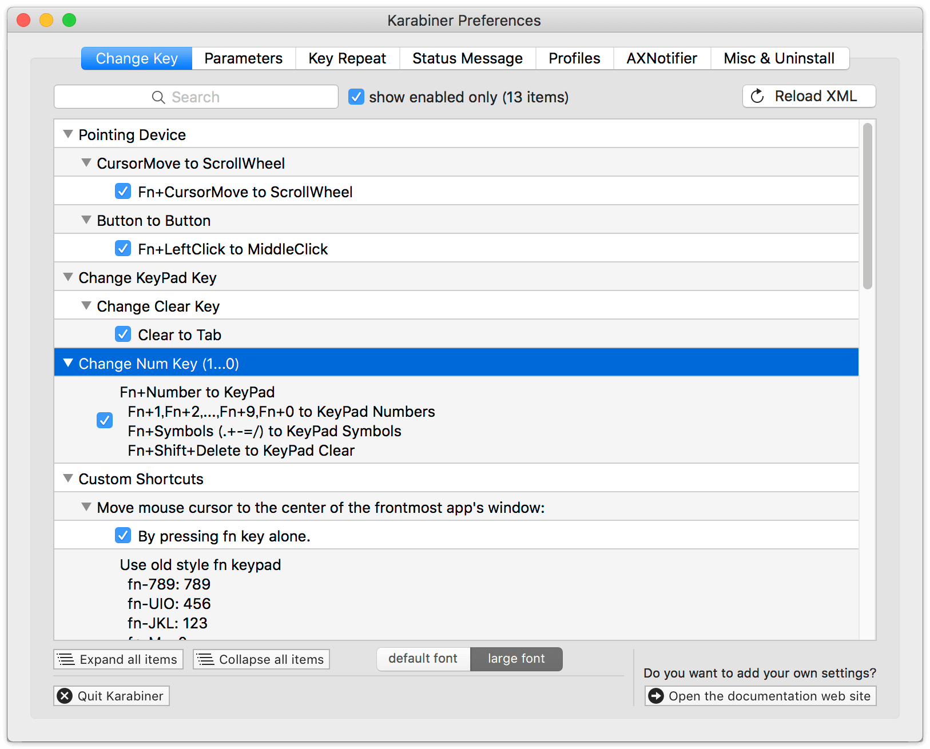The image size is (930, 749).
Task: Select the default font option
Action: (x=423, y=659)
